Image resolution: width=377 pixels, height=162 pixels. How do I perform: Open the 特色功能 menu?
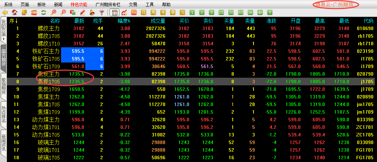point(79,4)
